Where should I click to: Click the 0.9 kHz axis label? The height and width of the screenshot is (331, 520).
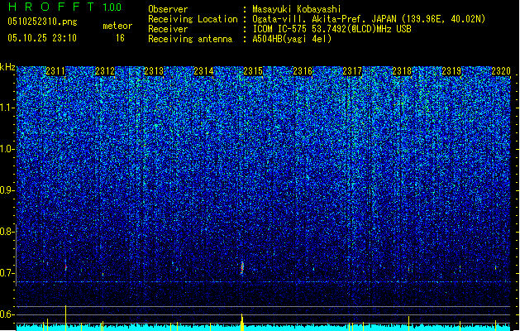tap(7, 190)
